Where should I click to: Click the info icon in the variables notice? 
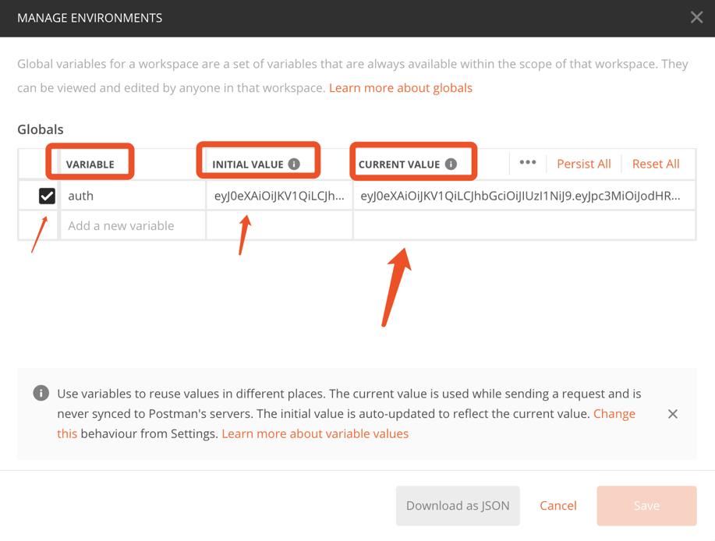pos(41,394)
